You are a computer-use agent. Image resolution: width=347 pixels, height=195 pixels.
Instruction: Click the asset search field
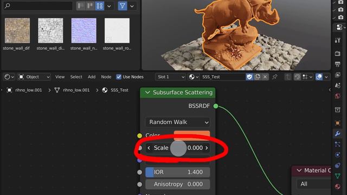click(38, 6)
